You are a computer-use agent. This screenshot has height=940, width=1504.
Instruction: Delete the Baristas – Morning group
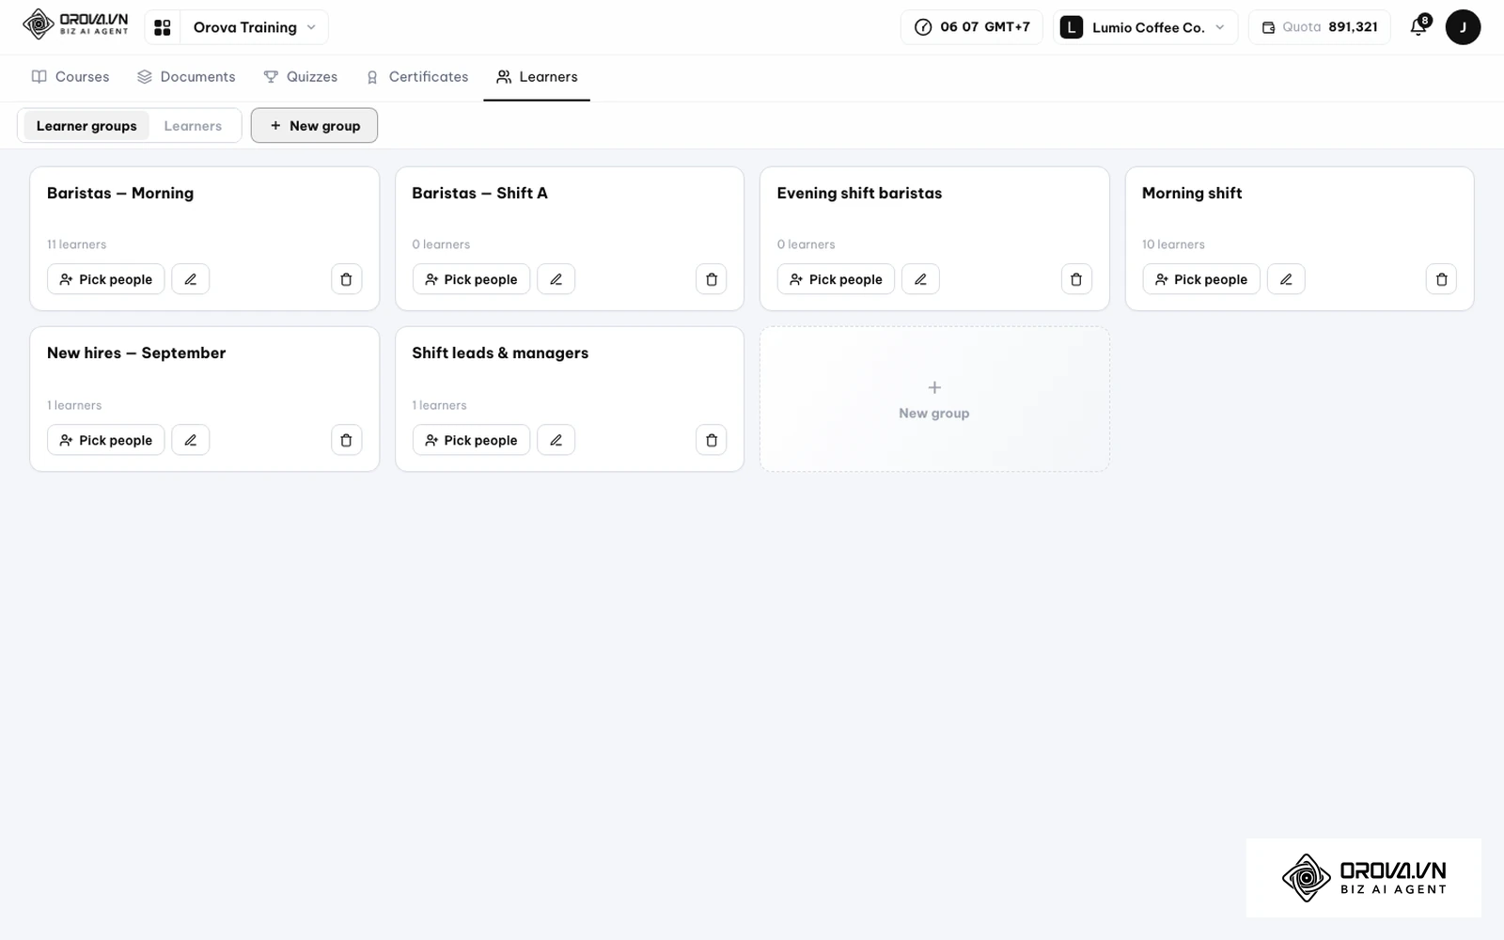pos(346,279)
